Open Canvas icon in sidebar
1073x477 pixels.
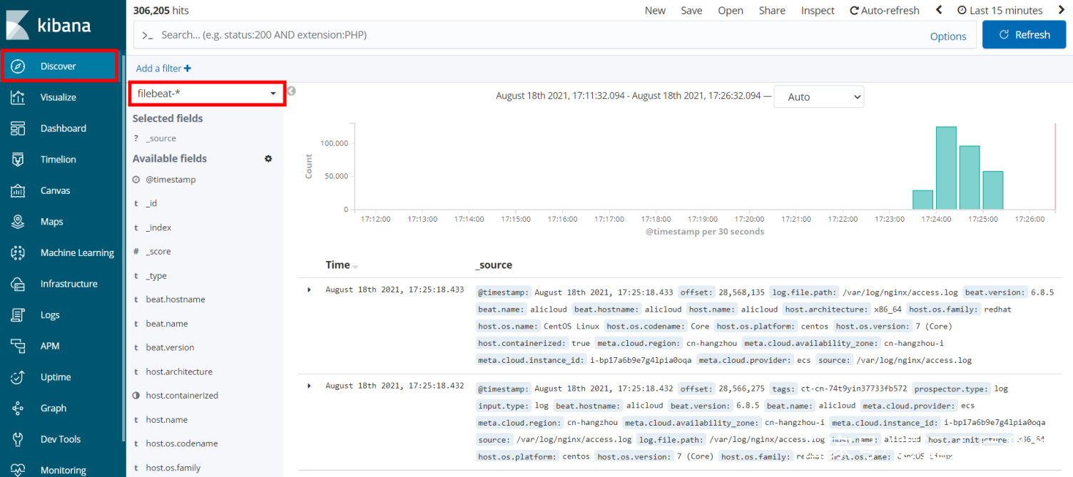click(18, 190)
